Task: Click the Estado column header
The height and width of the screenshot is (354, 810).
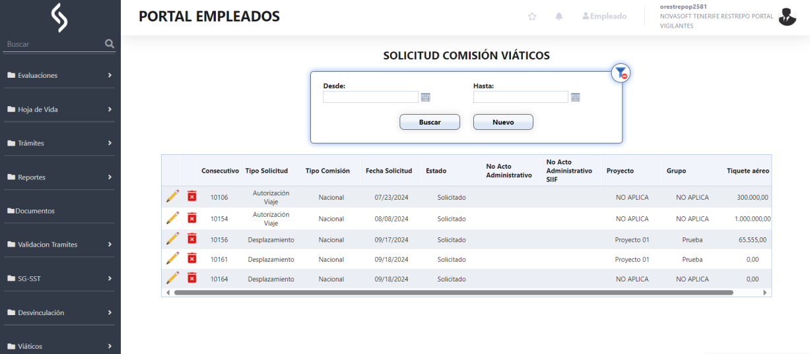Action: [x=436, y=171]
